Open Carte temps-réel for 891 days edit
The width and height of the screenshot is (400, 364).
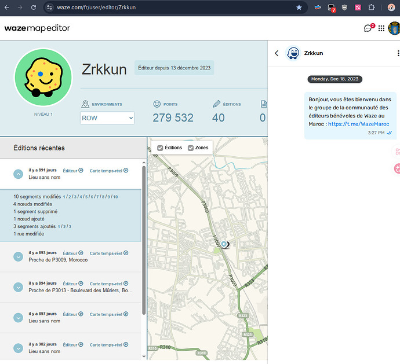pyautogui.click(x=109, y=171)
